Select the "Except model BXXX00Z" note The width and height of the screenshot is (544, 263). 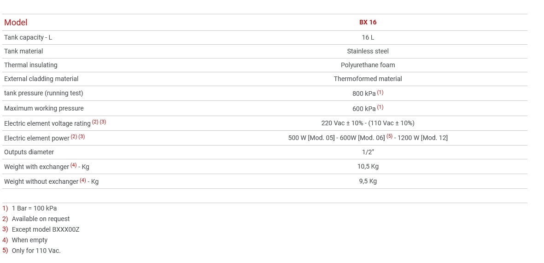(x=45, y=229)
